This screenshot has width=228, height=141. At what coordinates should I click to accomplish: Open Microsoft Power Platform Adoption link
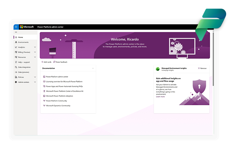tap(60, 96)
